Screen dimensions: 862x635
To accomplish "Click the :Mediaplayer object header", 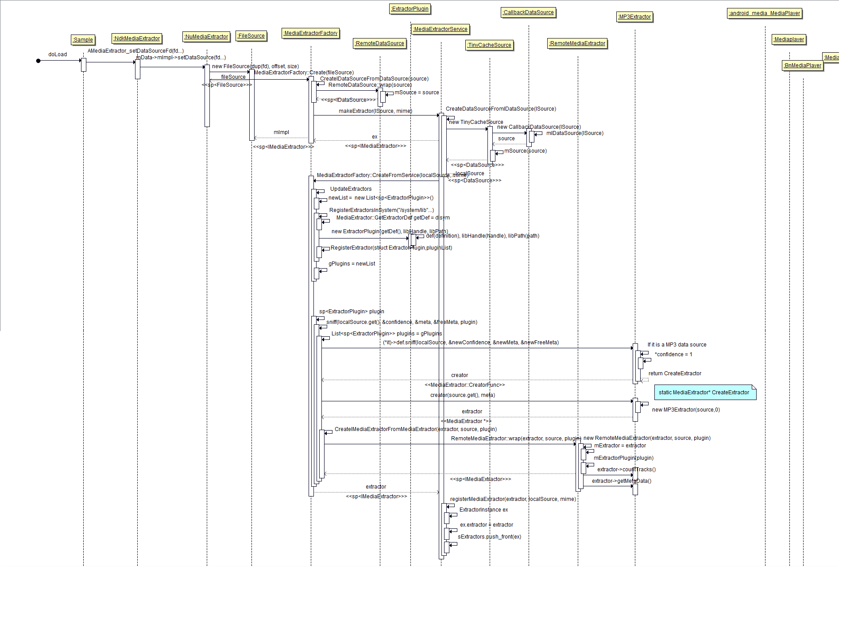I will [789, 39].
